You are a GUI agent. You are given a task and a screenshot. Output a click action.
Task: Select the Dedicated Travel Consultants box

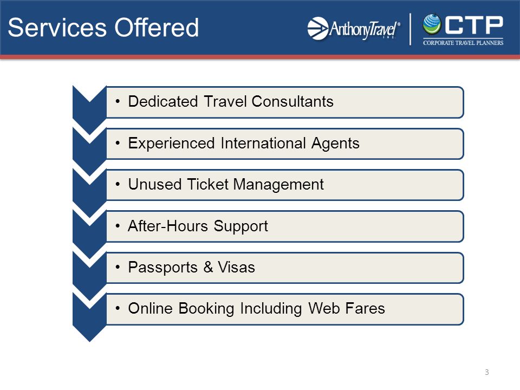tap(285, 102)
